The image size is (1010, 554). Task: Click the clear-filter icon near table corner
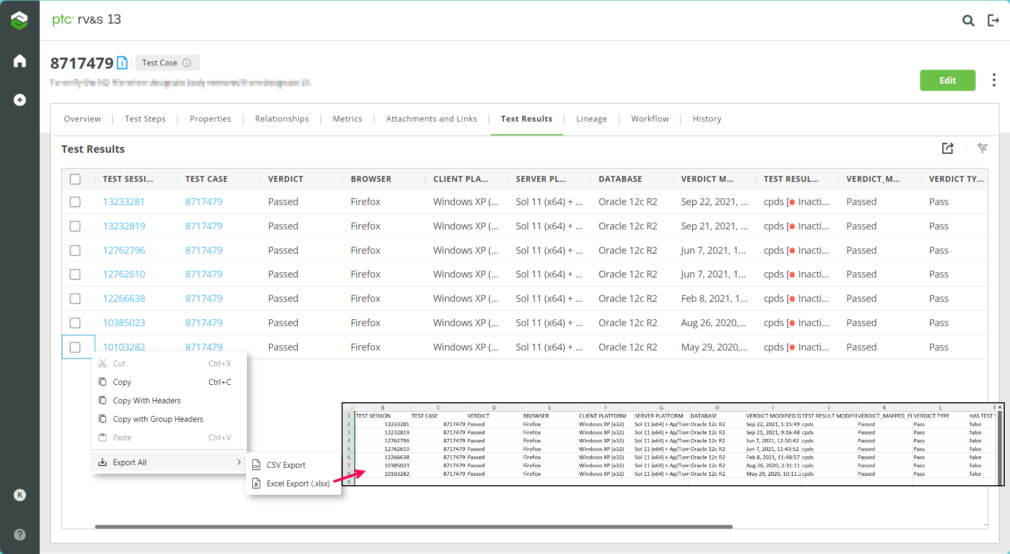[983, 149]
